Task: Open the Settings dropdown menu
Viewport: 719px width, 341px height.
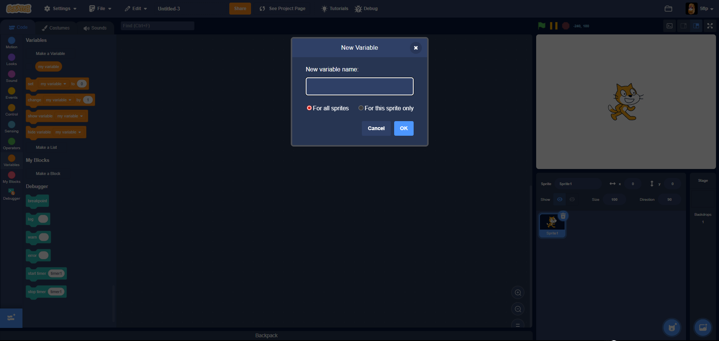Action: [60, 9]
